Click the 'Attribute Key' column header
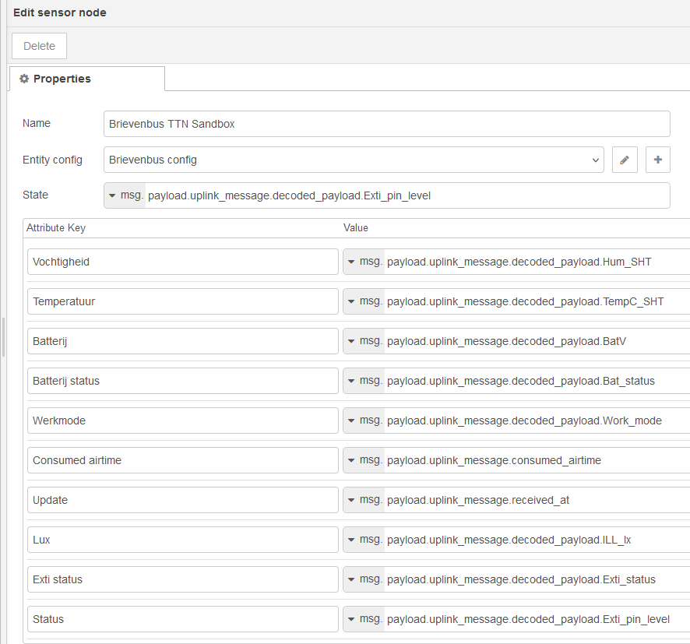The height and width of the screenshot is (644, 690). pos(56,228)
